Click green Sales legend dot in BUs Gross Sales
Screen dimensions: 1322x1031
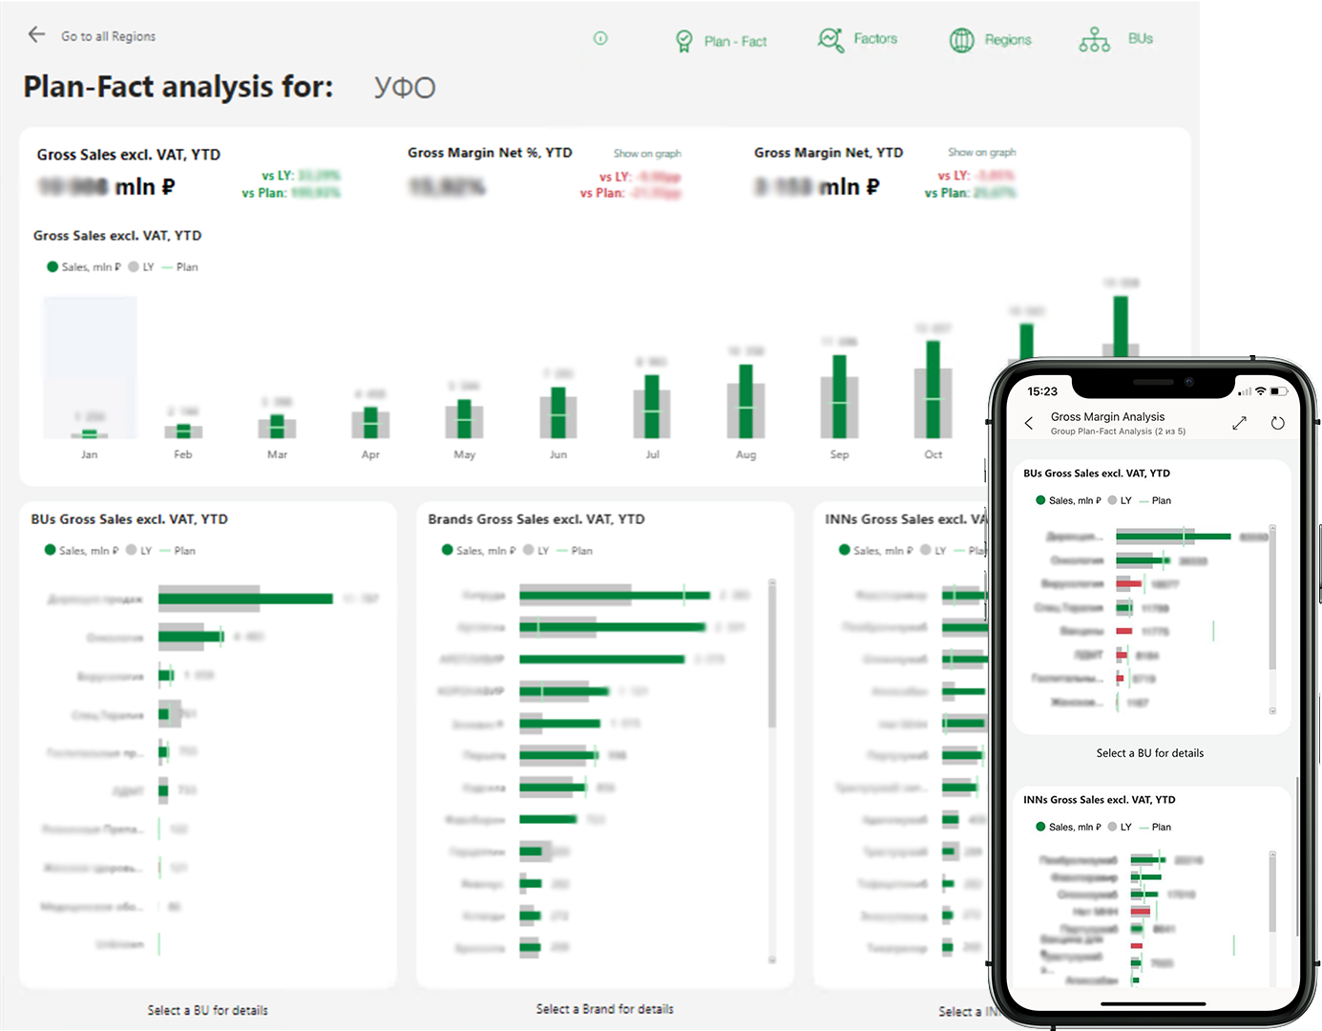click(x=51, y=550)
